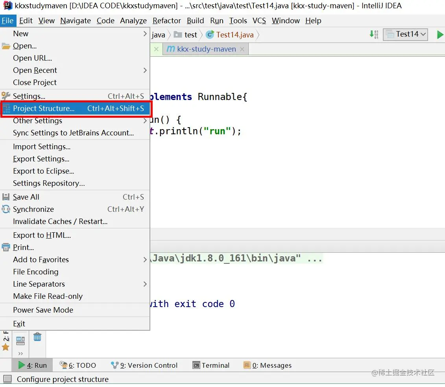This screenshot has height=387, width=445.
Task: Click the trash can icon in Run panel
Action: (x=37, y=337)
